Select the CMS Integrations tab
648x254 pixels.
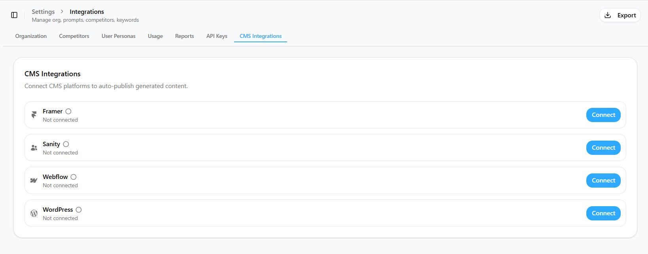click(x=261, y=36)
